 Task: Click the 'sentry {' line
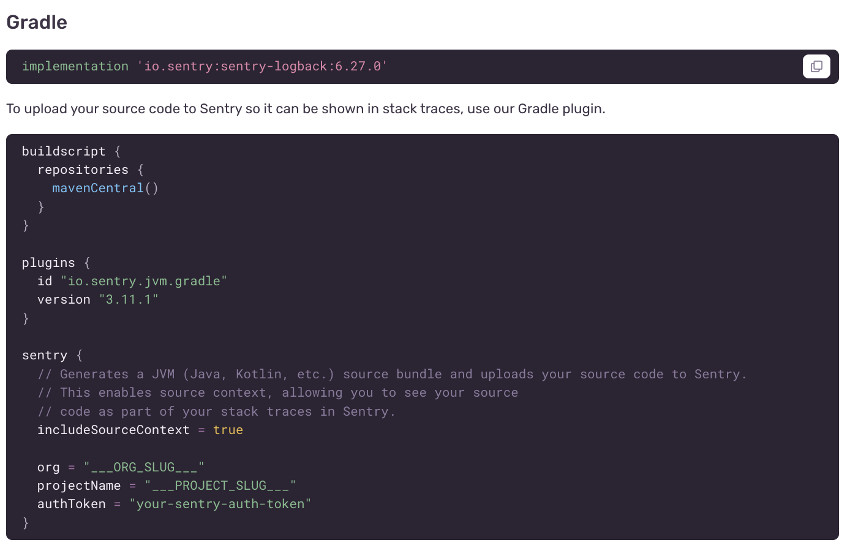(x=53, y=355)
